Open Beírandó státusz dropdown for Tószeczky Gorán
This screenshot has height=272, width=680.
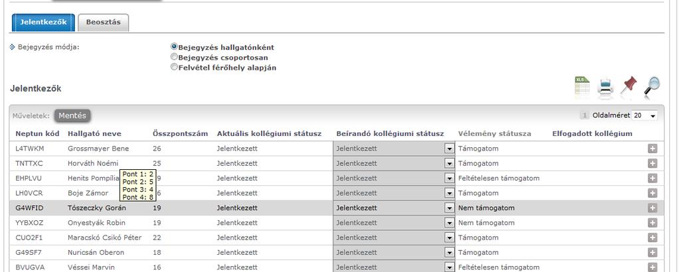450,208
